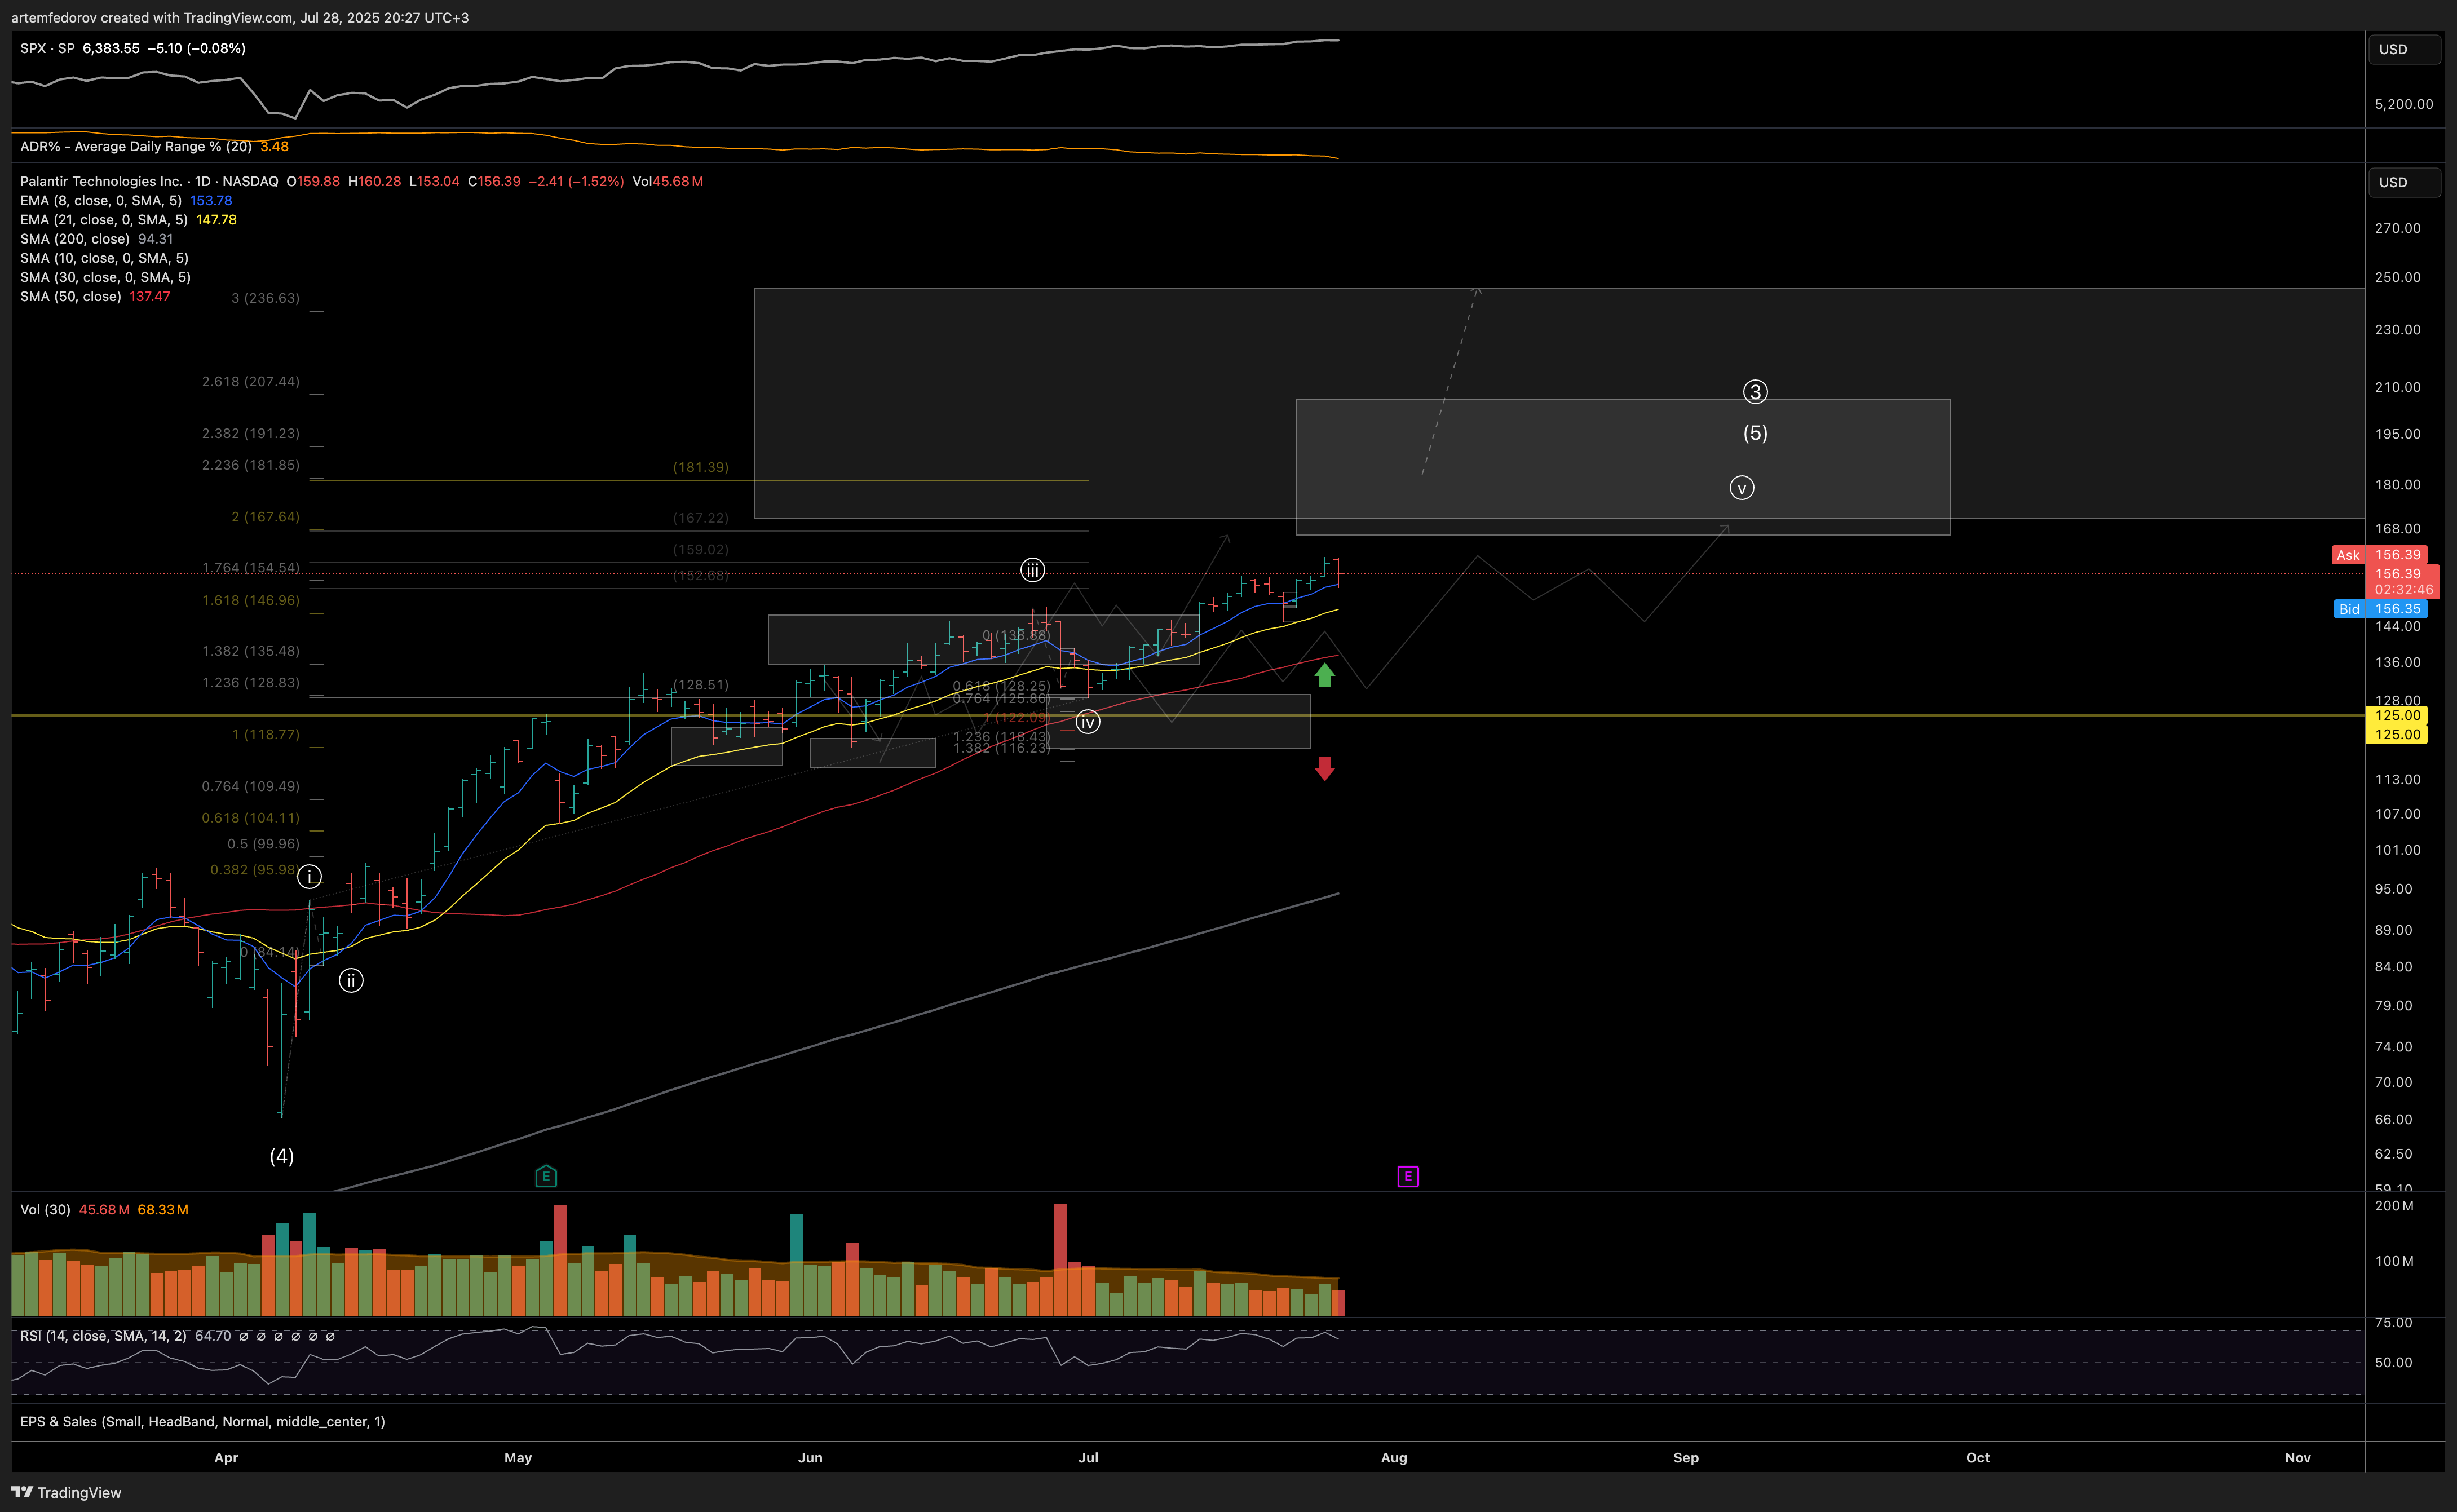The height and width of the screenshot is (1512, 2457).
Task: Click the 1.382 (135.48) Fibonacci level label
Action: (250, 651)
